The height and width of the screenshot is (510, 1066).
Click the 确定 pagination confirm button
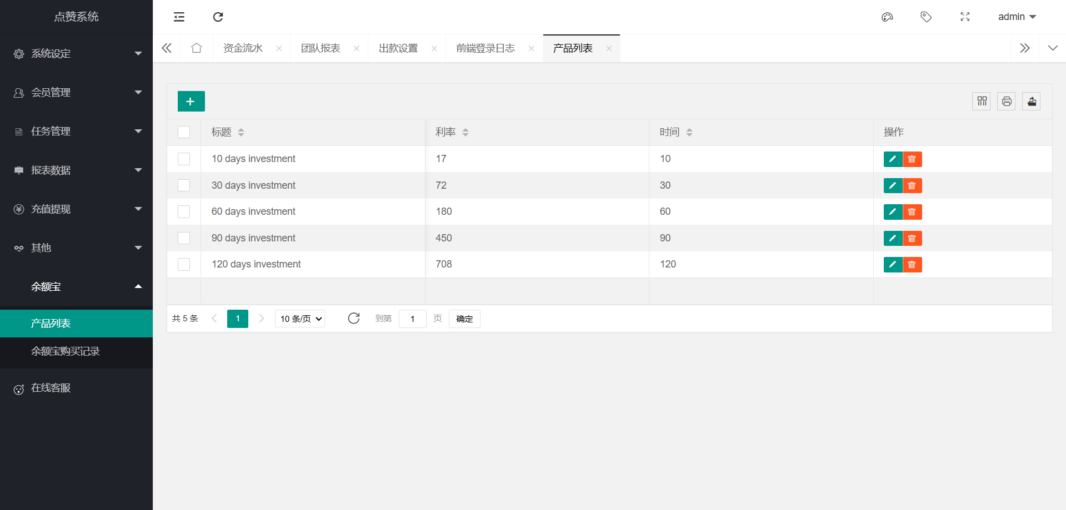click(x=464, y=319)
